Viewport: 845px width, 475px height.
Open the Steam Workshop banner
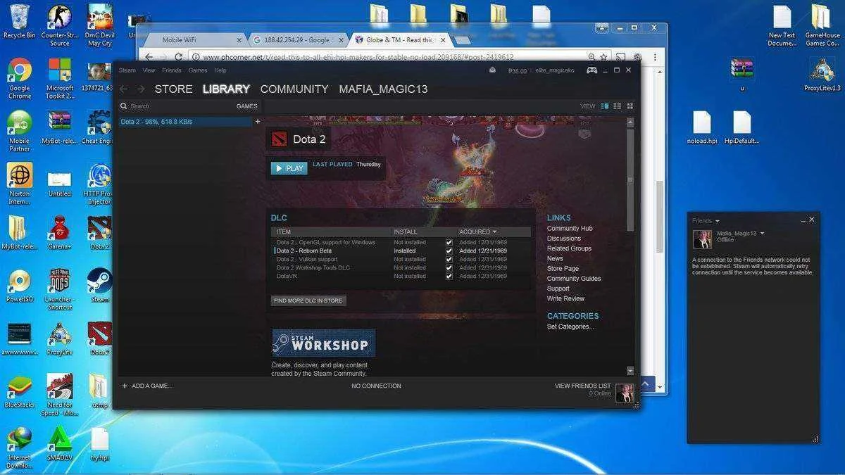pos(323,343)
